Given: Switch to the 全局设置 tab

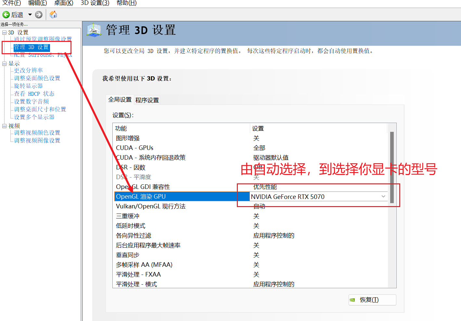Looking at the screenshot, I should coord(120,100).
